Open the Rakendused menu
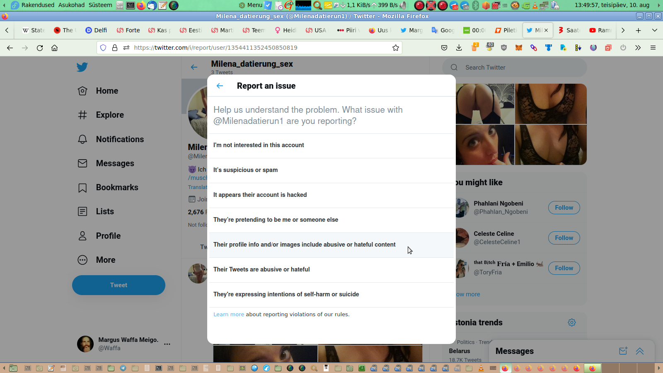Image resolution: width=663 pixels, height=373 pixels. (38, 5)
